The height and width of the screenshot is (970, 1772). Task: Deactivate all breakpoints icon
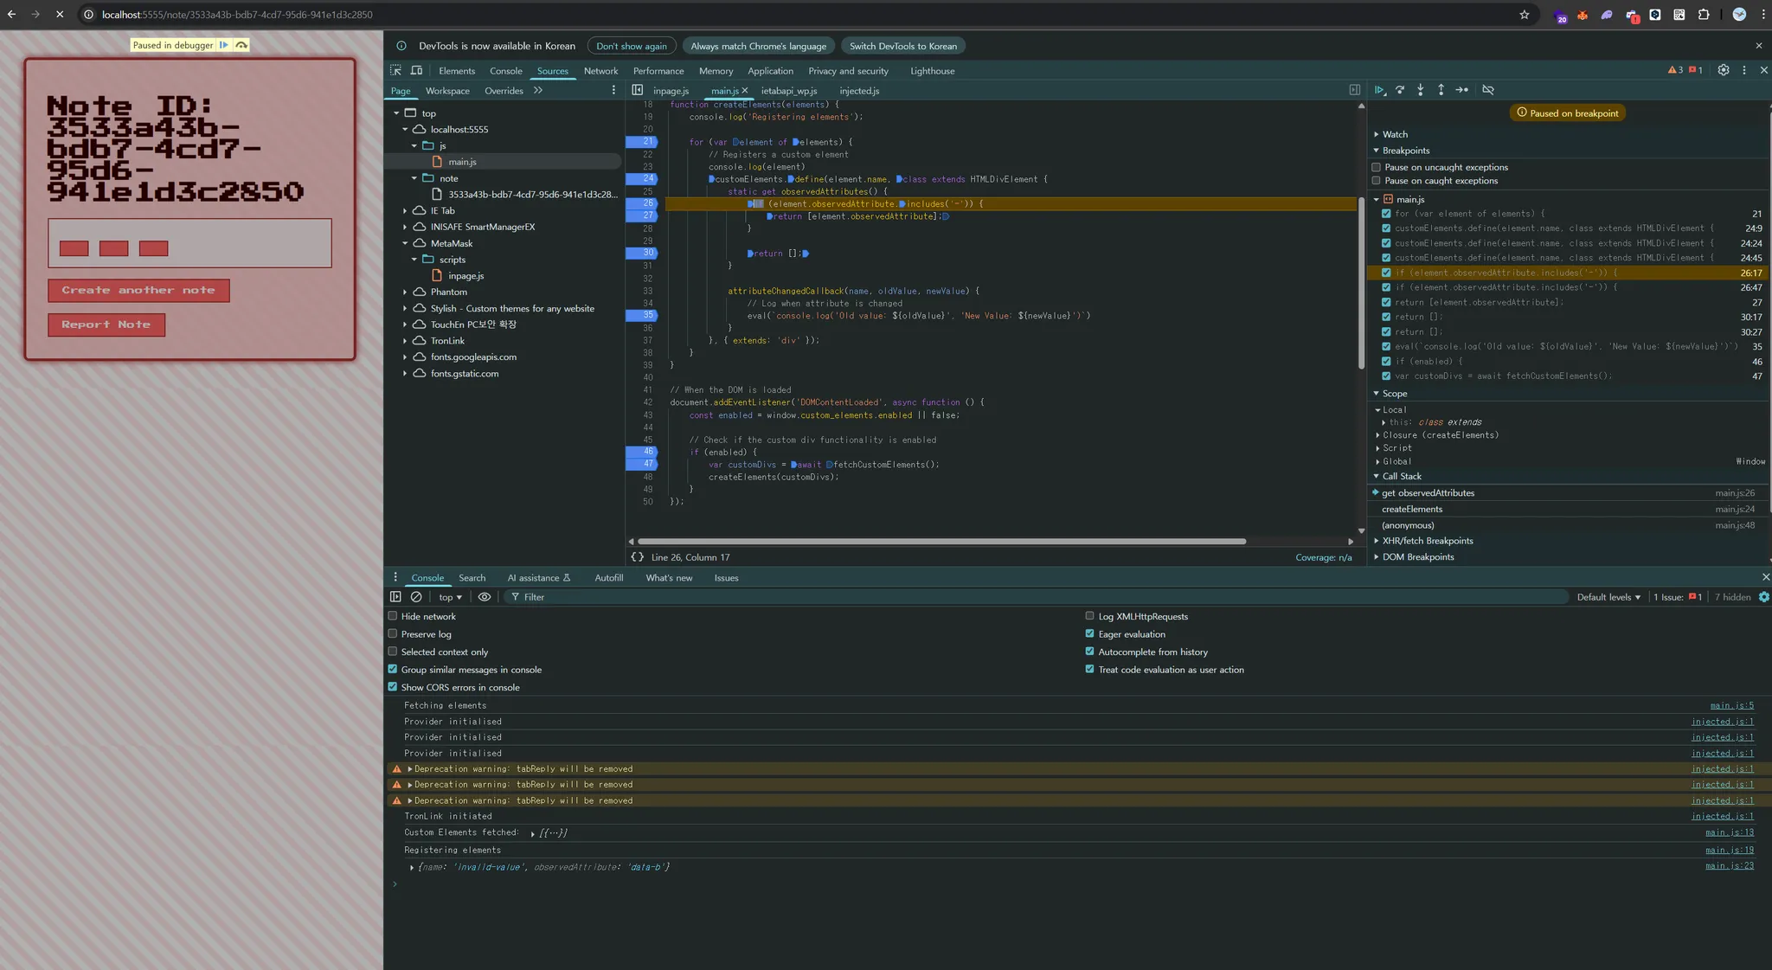[1488, 90]
